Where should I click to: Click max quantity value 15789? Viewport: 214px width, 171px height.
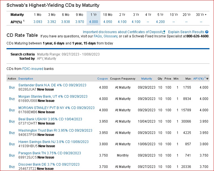[x=186, y=110]
